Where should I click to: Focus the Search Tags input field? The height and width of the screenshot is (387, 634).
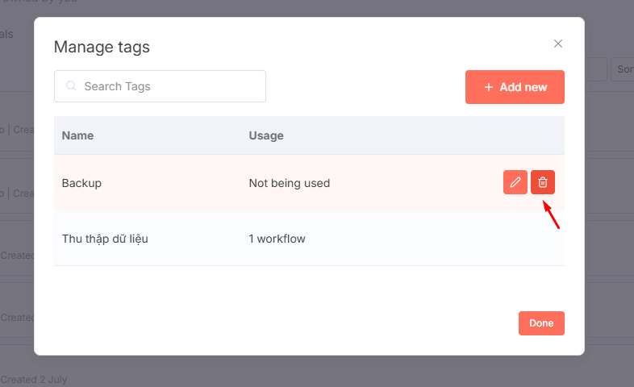click(x=161, y=86)
